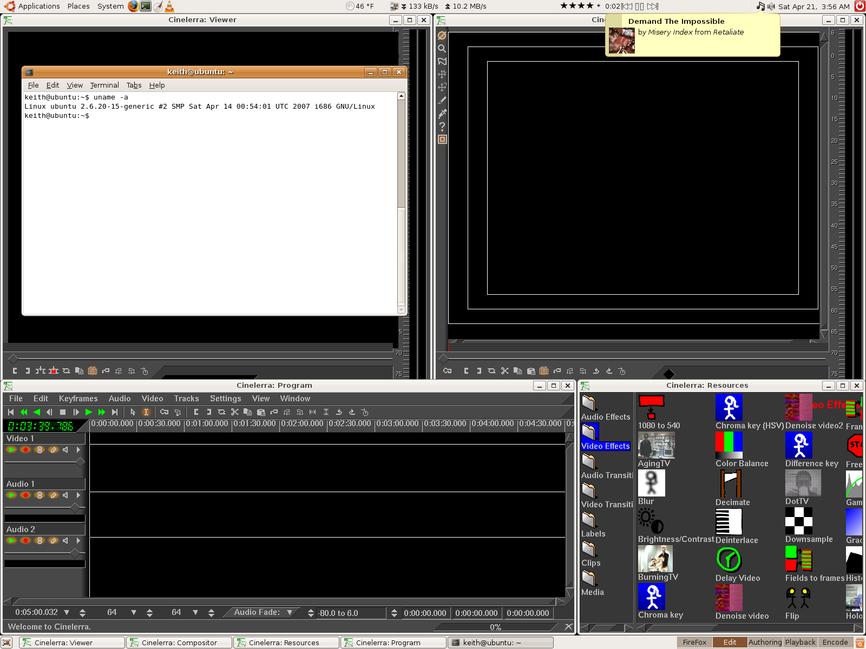Screen dimensions: 866x649
Task: Click the Undo icon in Program toolbar
Action: click(x=339, y=412)
